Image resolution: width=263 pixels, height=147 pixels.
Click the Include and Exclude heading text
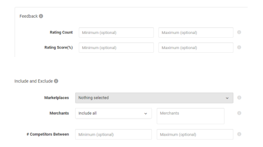click(33, 81)
